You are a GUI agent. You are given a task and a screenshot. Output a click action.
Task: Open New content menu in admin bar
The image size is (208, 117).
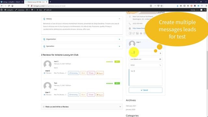39,10
